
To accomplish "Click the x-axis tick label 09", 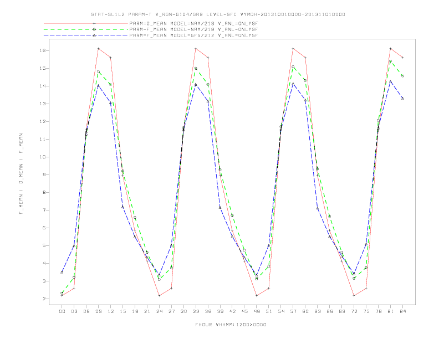I will pos(98,311).
